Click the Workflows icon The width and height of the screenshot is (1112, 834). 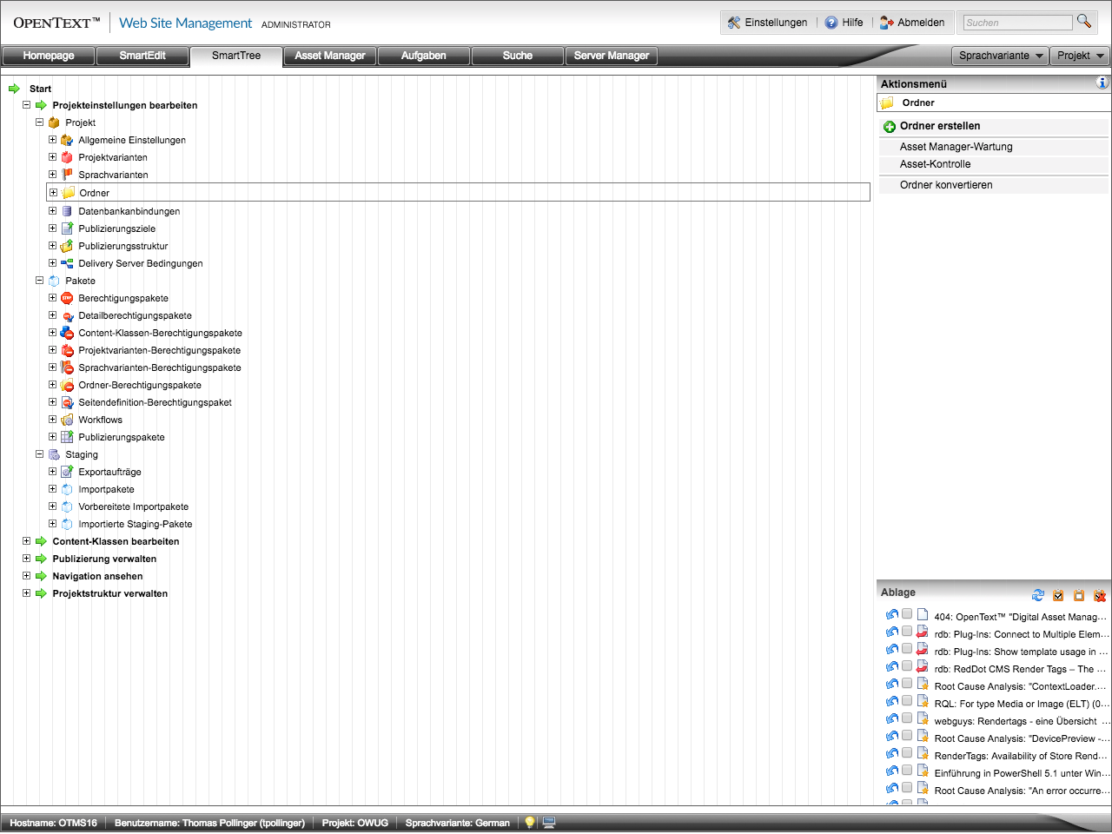coord(67,420)
